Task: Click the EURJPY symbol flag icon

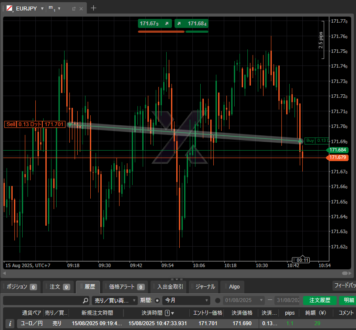Action: coord(9,8)
